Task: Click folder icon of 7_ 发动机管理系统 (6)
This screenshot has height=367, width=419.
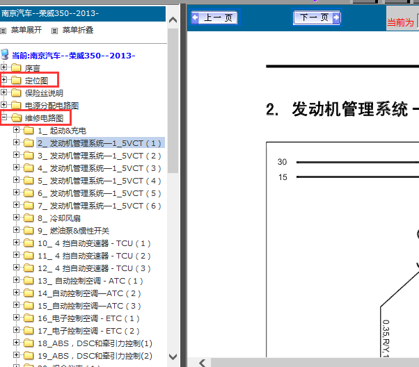Action: [x=29, y=206]
